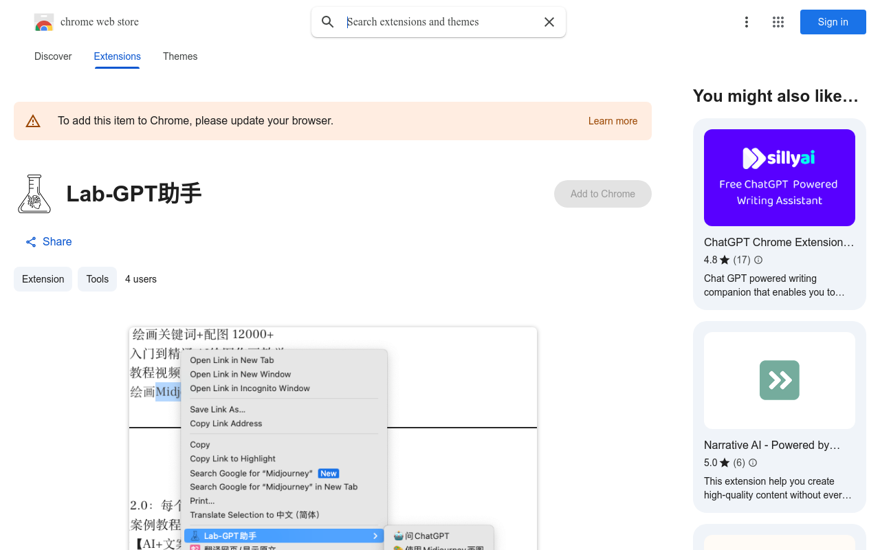Image resolution: width=880 pixels, height=550 pixels.
Task: Click the Sign in button
Action: 833,22
